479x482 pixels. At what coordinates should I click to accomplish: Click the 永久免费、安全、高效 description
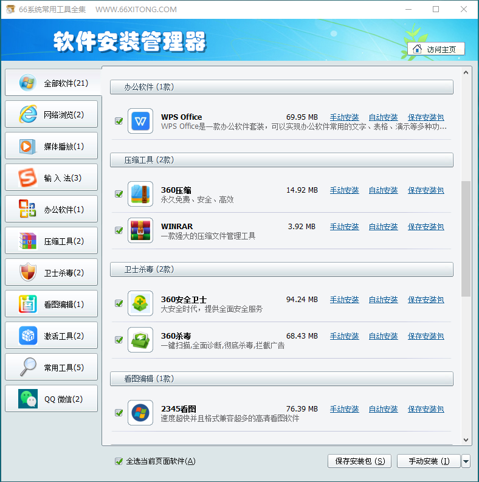(x=197, y=200)
